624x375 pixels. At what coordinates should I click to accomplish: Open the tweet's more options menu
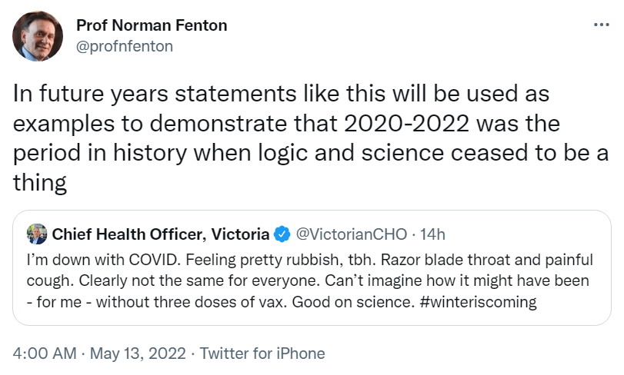point(602,25)
